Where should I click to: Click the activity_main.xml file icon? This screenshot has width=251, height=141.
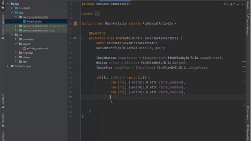click(x=24, y=48)
